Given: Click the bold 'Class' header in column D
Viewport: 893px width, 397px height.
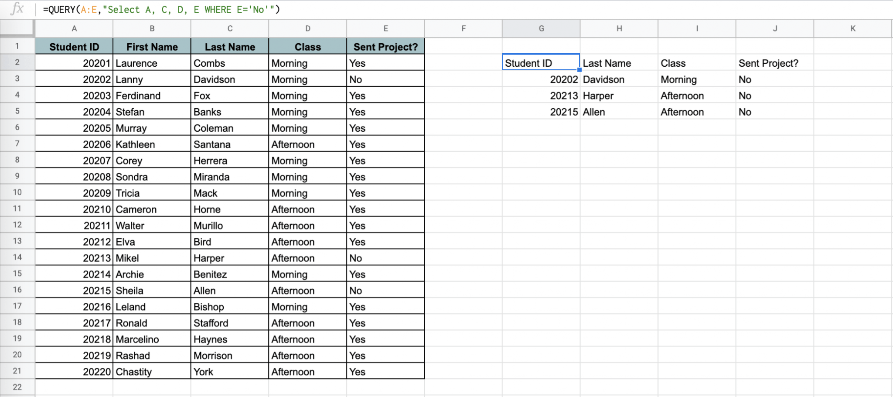Looking at the screenshot, I should point(308,46).
